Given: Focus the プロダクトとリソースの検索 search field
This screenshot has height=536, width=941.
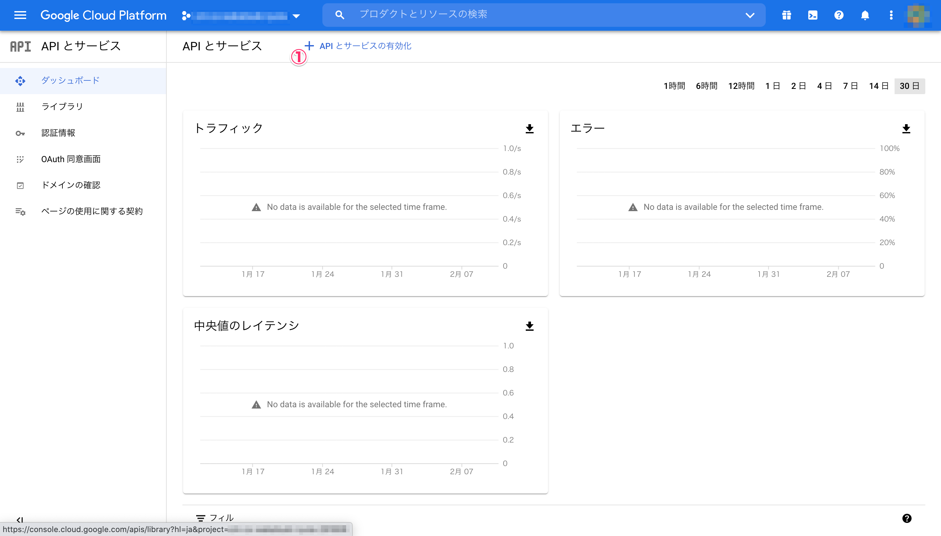Looking at the screenshot, I should pyautogui.click(x=534, y=14).
